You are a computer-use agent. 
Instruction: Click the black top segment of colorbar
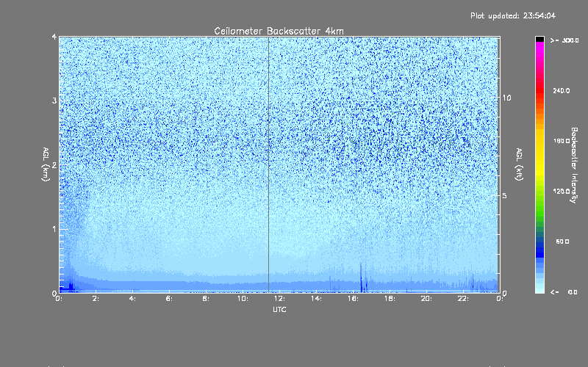tap(539, 39)
